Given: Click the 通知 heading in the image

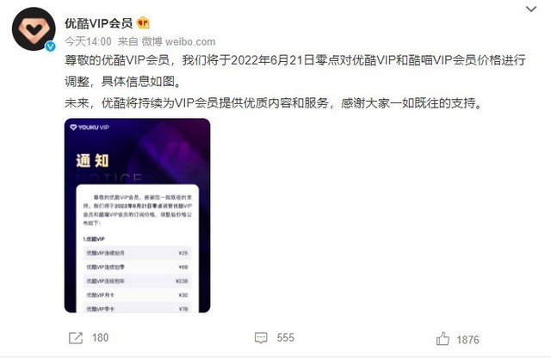Looking at the screenshot, I should pos(92,161).
